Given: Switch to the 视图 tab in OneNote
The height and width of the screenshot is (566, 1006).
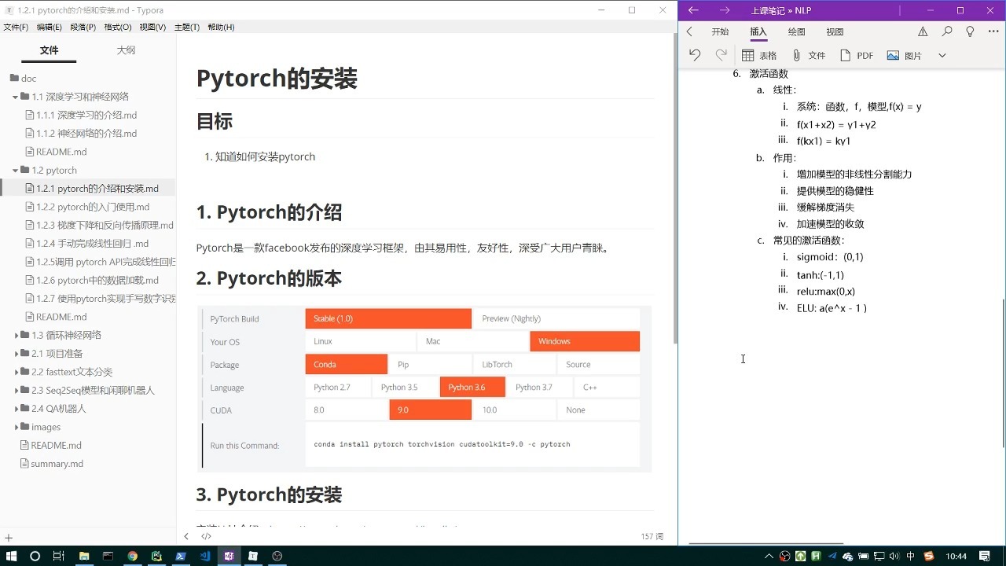Looking at the screenshot, I should pos(835,32).
